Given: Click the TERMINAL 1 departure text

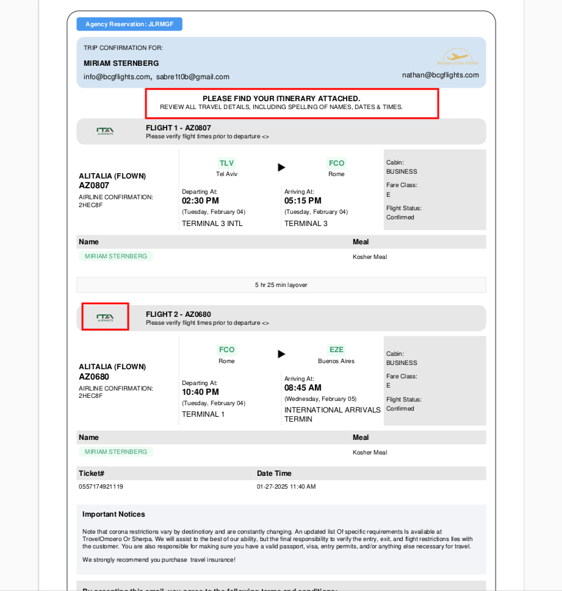Looking at the screenshot, I should click(x=203, y=414).
